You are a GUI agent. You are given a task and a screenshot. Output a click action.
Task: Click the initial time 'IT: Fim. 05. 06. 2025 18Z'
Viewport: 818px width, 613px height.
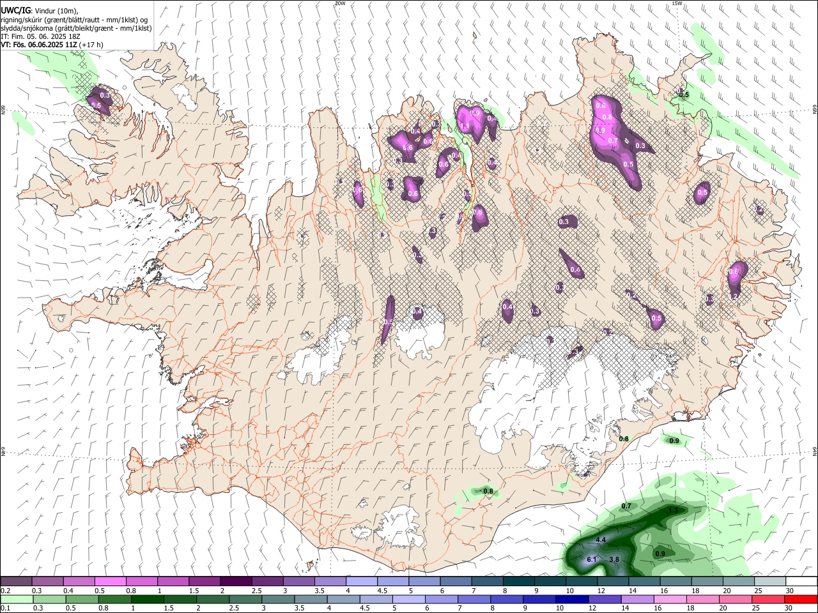(x=41, y=37)
